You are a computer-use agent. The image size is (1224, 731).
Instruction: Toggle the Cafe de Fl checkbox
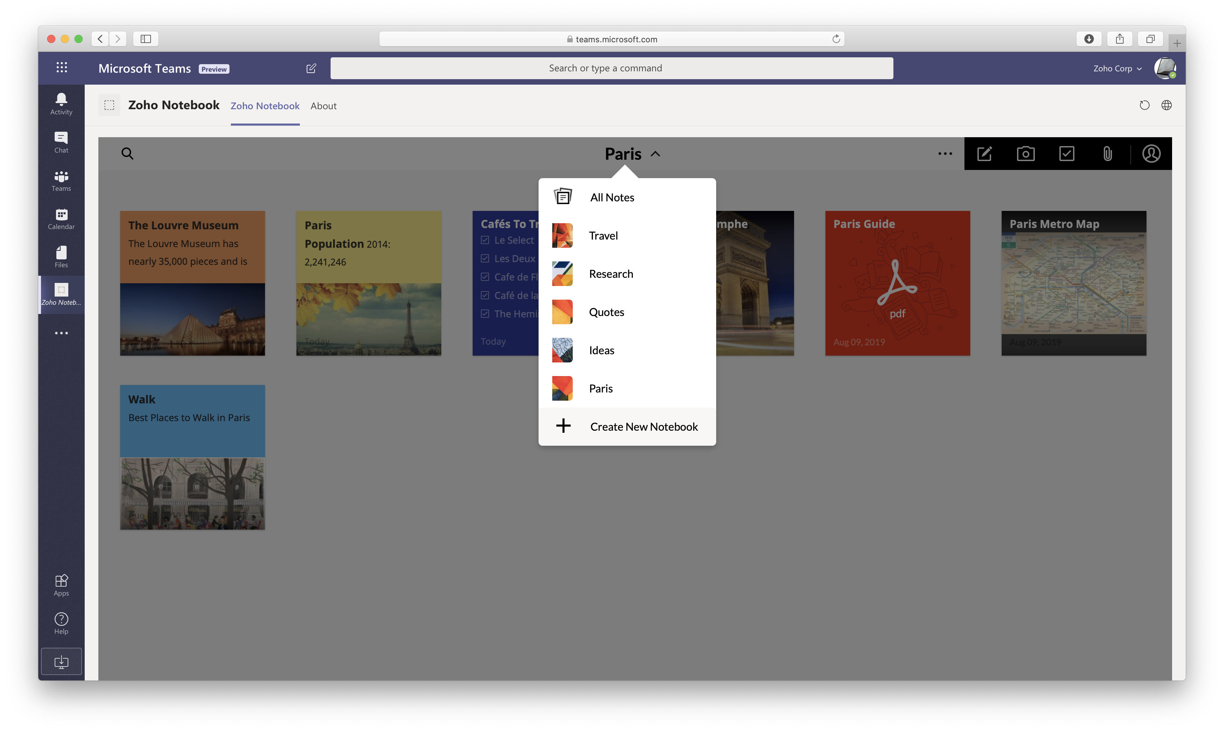tap(485, 277)
